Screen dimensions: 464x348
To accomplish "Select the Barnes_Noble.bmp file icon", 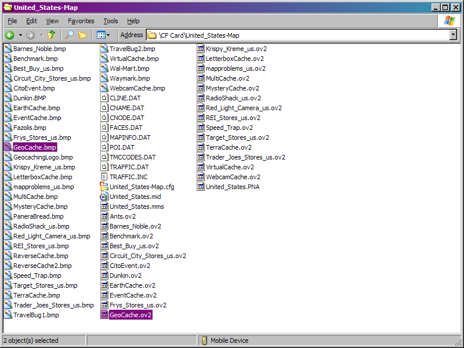I will [x=8, y=49].
